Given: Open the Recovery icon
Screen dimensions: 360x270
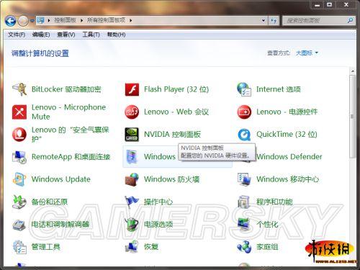Looking at the screenshot, I should pos(132,247).
